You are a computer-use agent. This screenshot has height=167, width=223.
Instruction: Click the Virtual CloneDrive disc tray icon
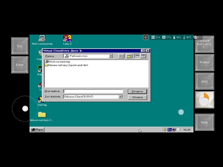pyautogui.click(x=178, y=130)
